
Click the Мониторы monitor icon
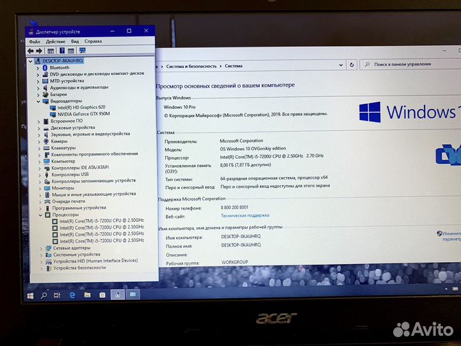(x=47, y=188)
